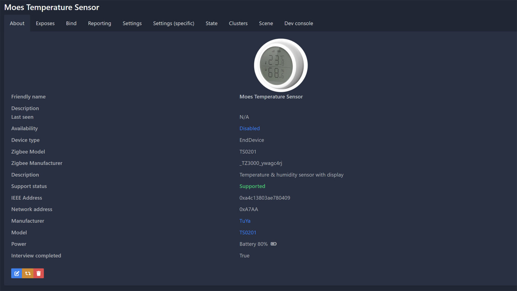Click the blue rename device edit icon

point(16,273)
